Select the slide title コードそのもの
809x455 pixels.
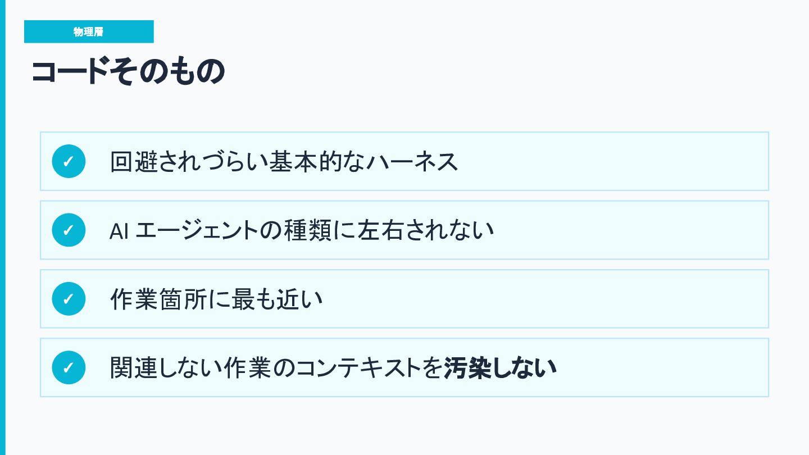click(129, 72)
